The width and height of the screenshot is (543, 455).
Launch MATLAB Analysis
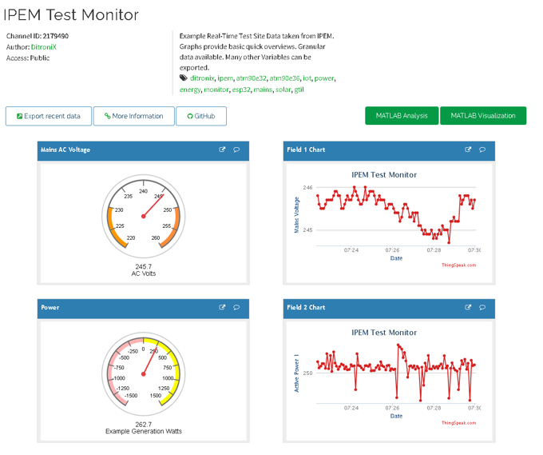click(402, 115)
